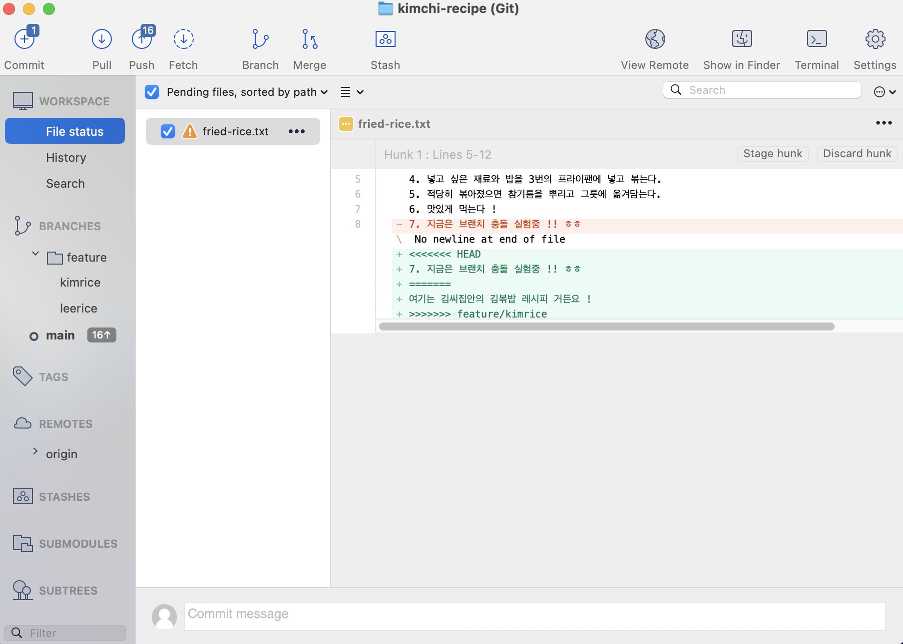Open the list view mode dropdown
This screenshot has width=903, height=644.
click(x=352, y=92)
